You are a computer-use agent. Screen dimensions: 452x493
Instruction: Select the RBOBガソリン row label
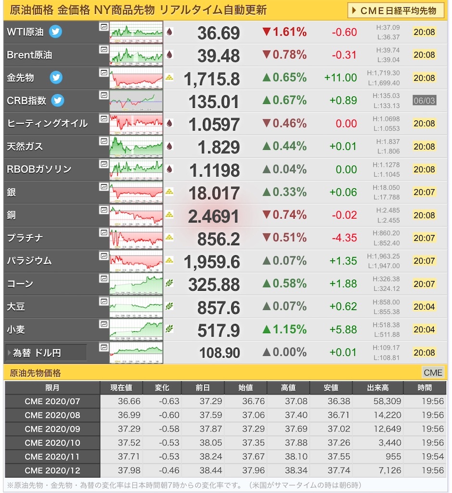(39, 169)
